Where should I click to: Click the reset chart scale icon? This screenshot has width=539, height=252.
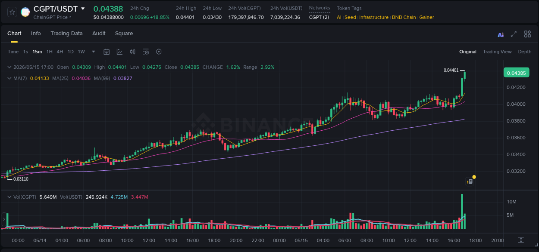[521, 240]
